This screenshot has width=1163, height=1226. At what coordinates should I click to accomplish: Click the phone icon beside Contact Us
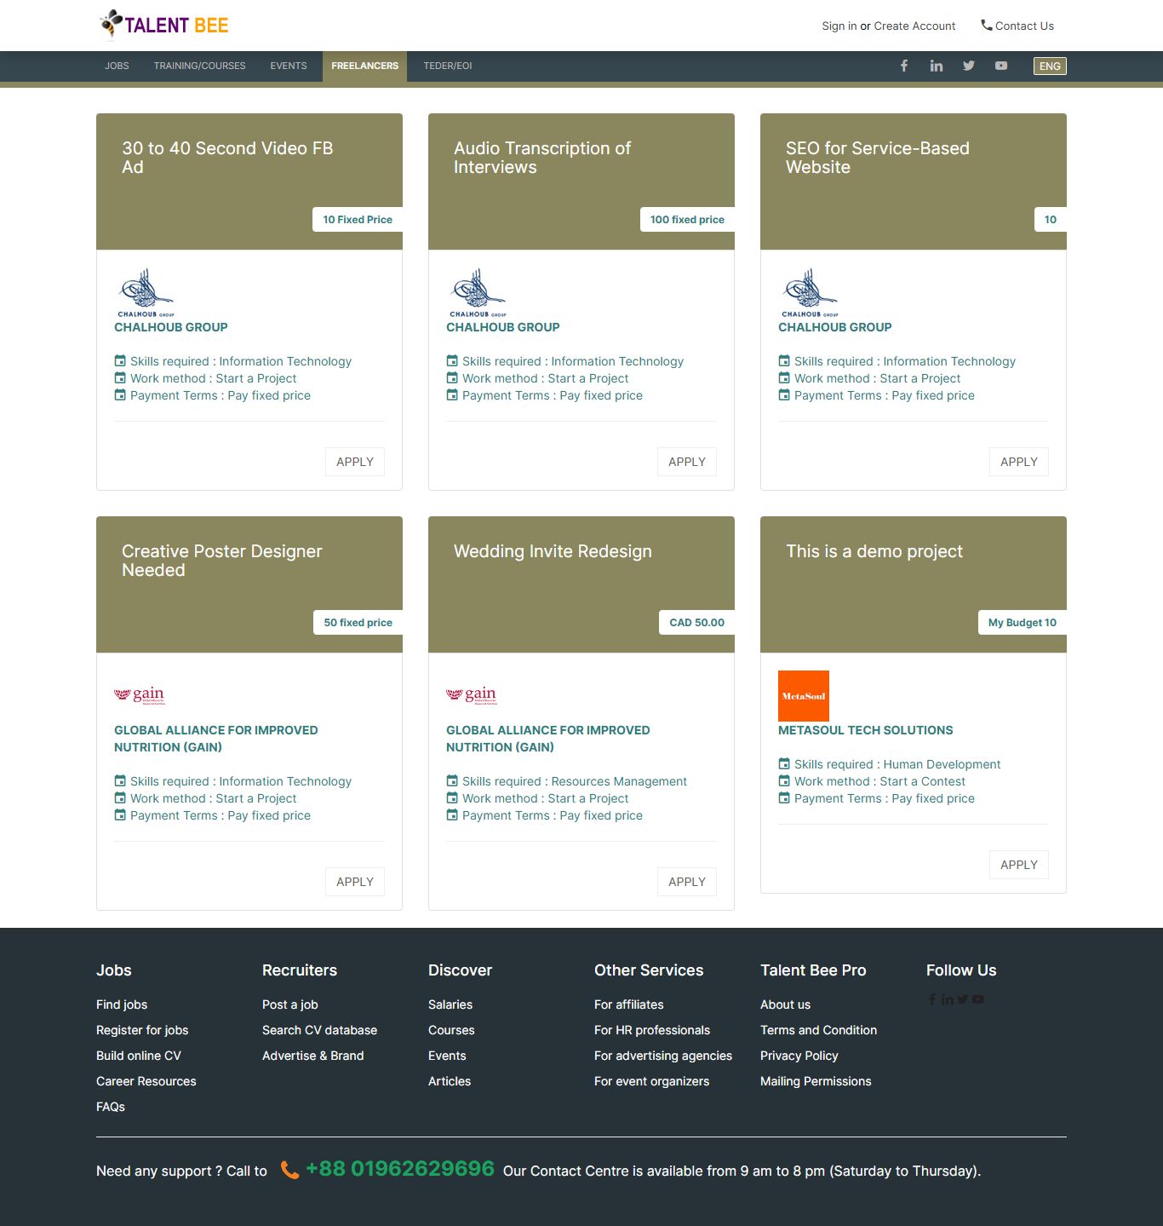click(x=986, y=26)
